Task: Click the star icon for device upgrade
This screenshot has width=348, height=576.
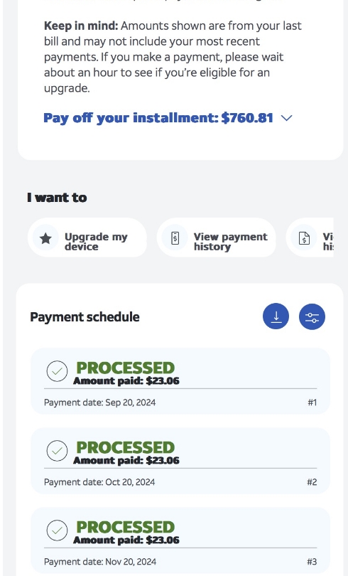Action: pos(45,238)
